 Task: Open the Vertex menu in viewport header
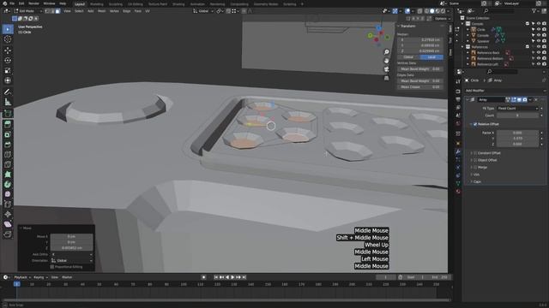pyautogui.click(x=114, y=11)
